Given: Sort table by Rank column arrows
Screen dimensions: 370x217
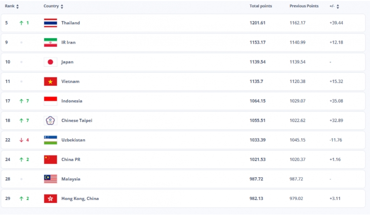Looking at the screenshot, I should (18, 6).
